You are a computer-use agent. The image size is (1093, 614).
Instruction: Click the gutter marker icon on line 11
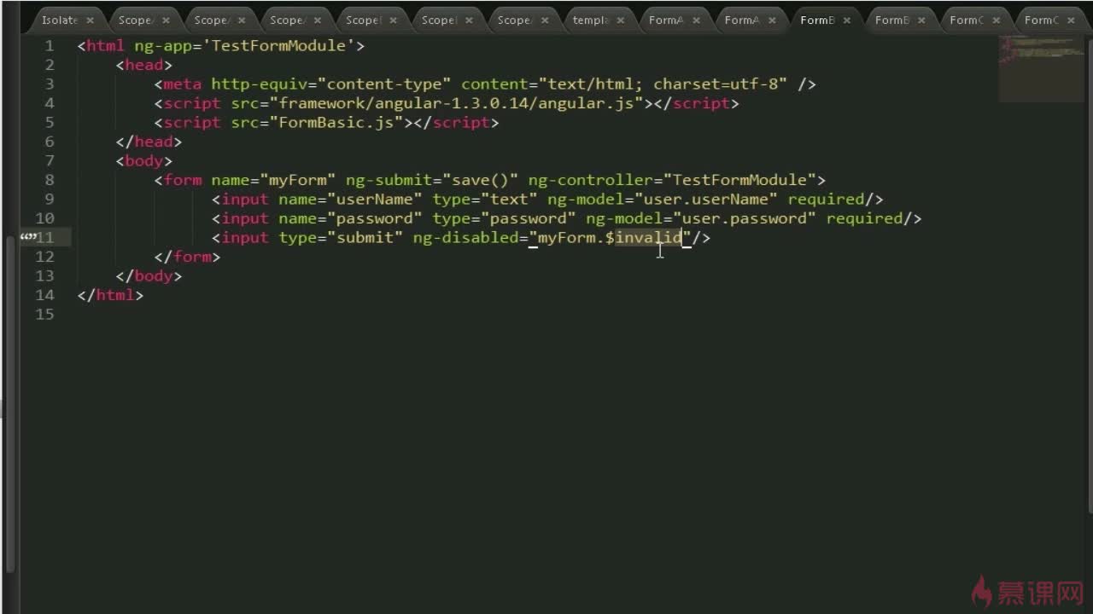(27, 237)
